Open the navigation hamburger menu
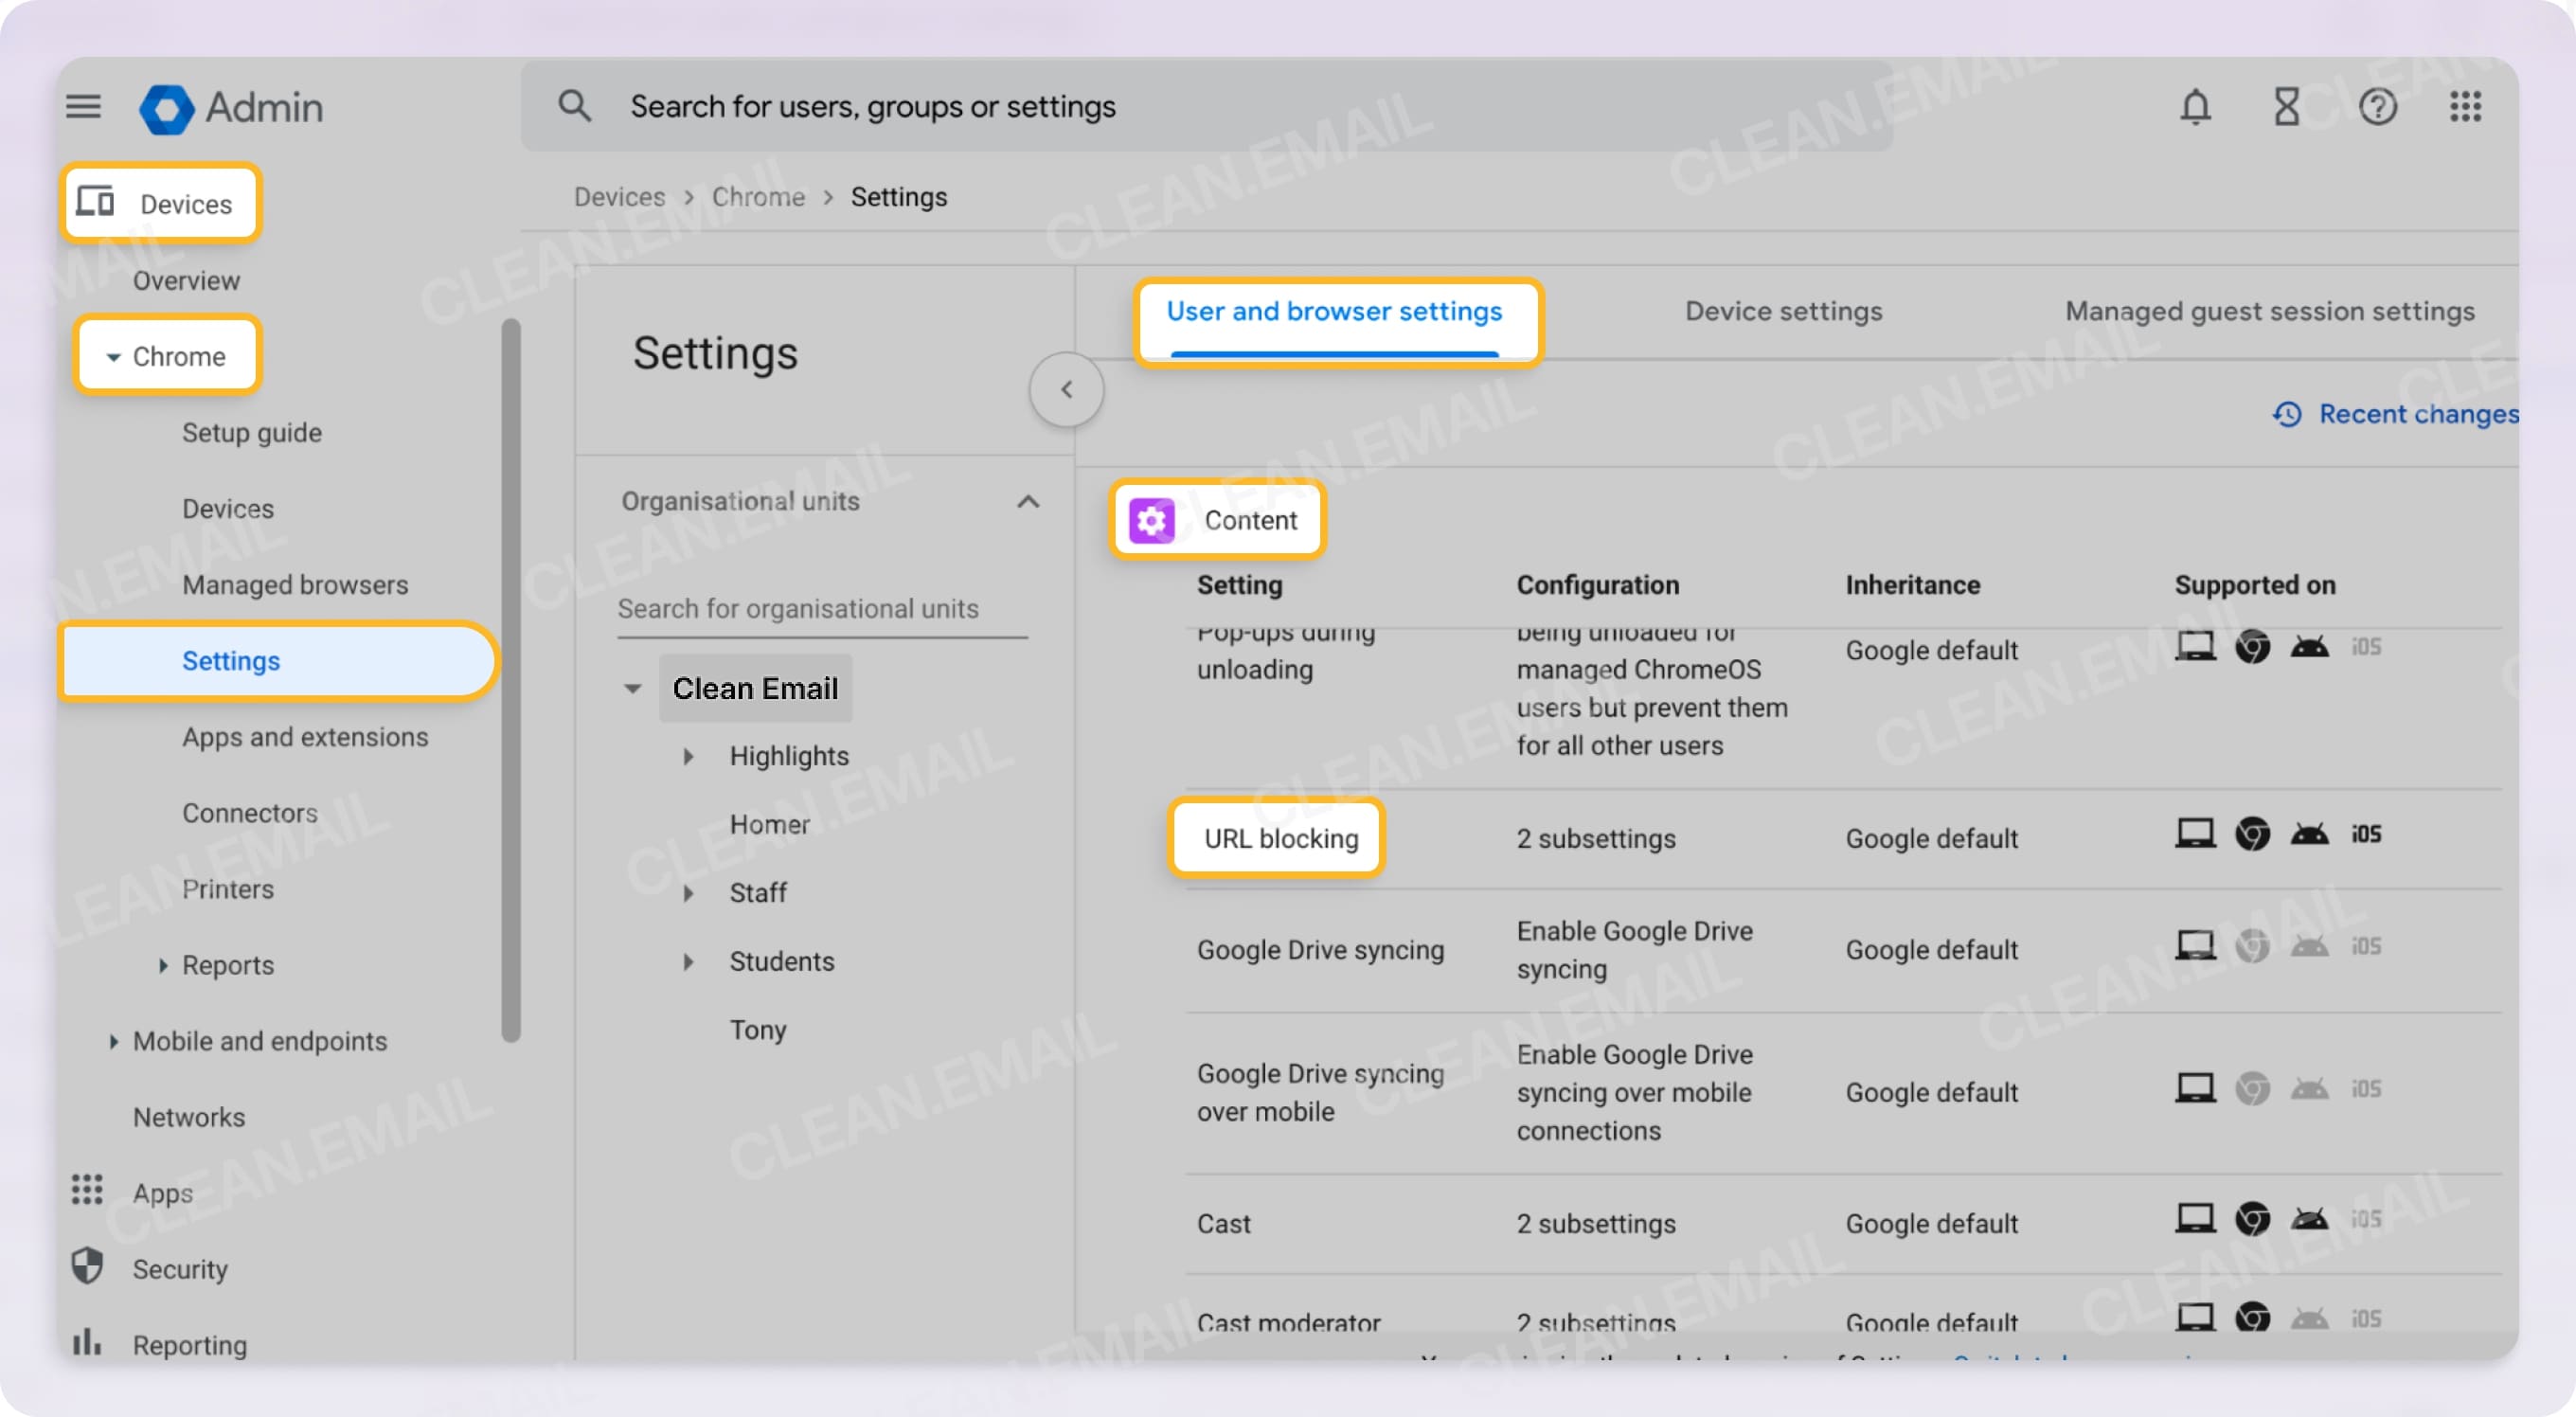This screenshot has height=1417, width=2576. tap(84, 106)
